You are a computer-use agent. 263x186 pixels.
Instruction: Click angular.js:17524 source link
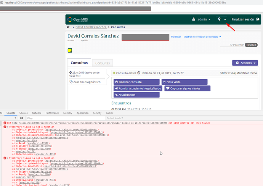(x=40, y=172)
